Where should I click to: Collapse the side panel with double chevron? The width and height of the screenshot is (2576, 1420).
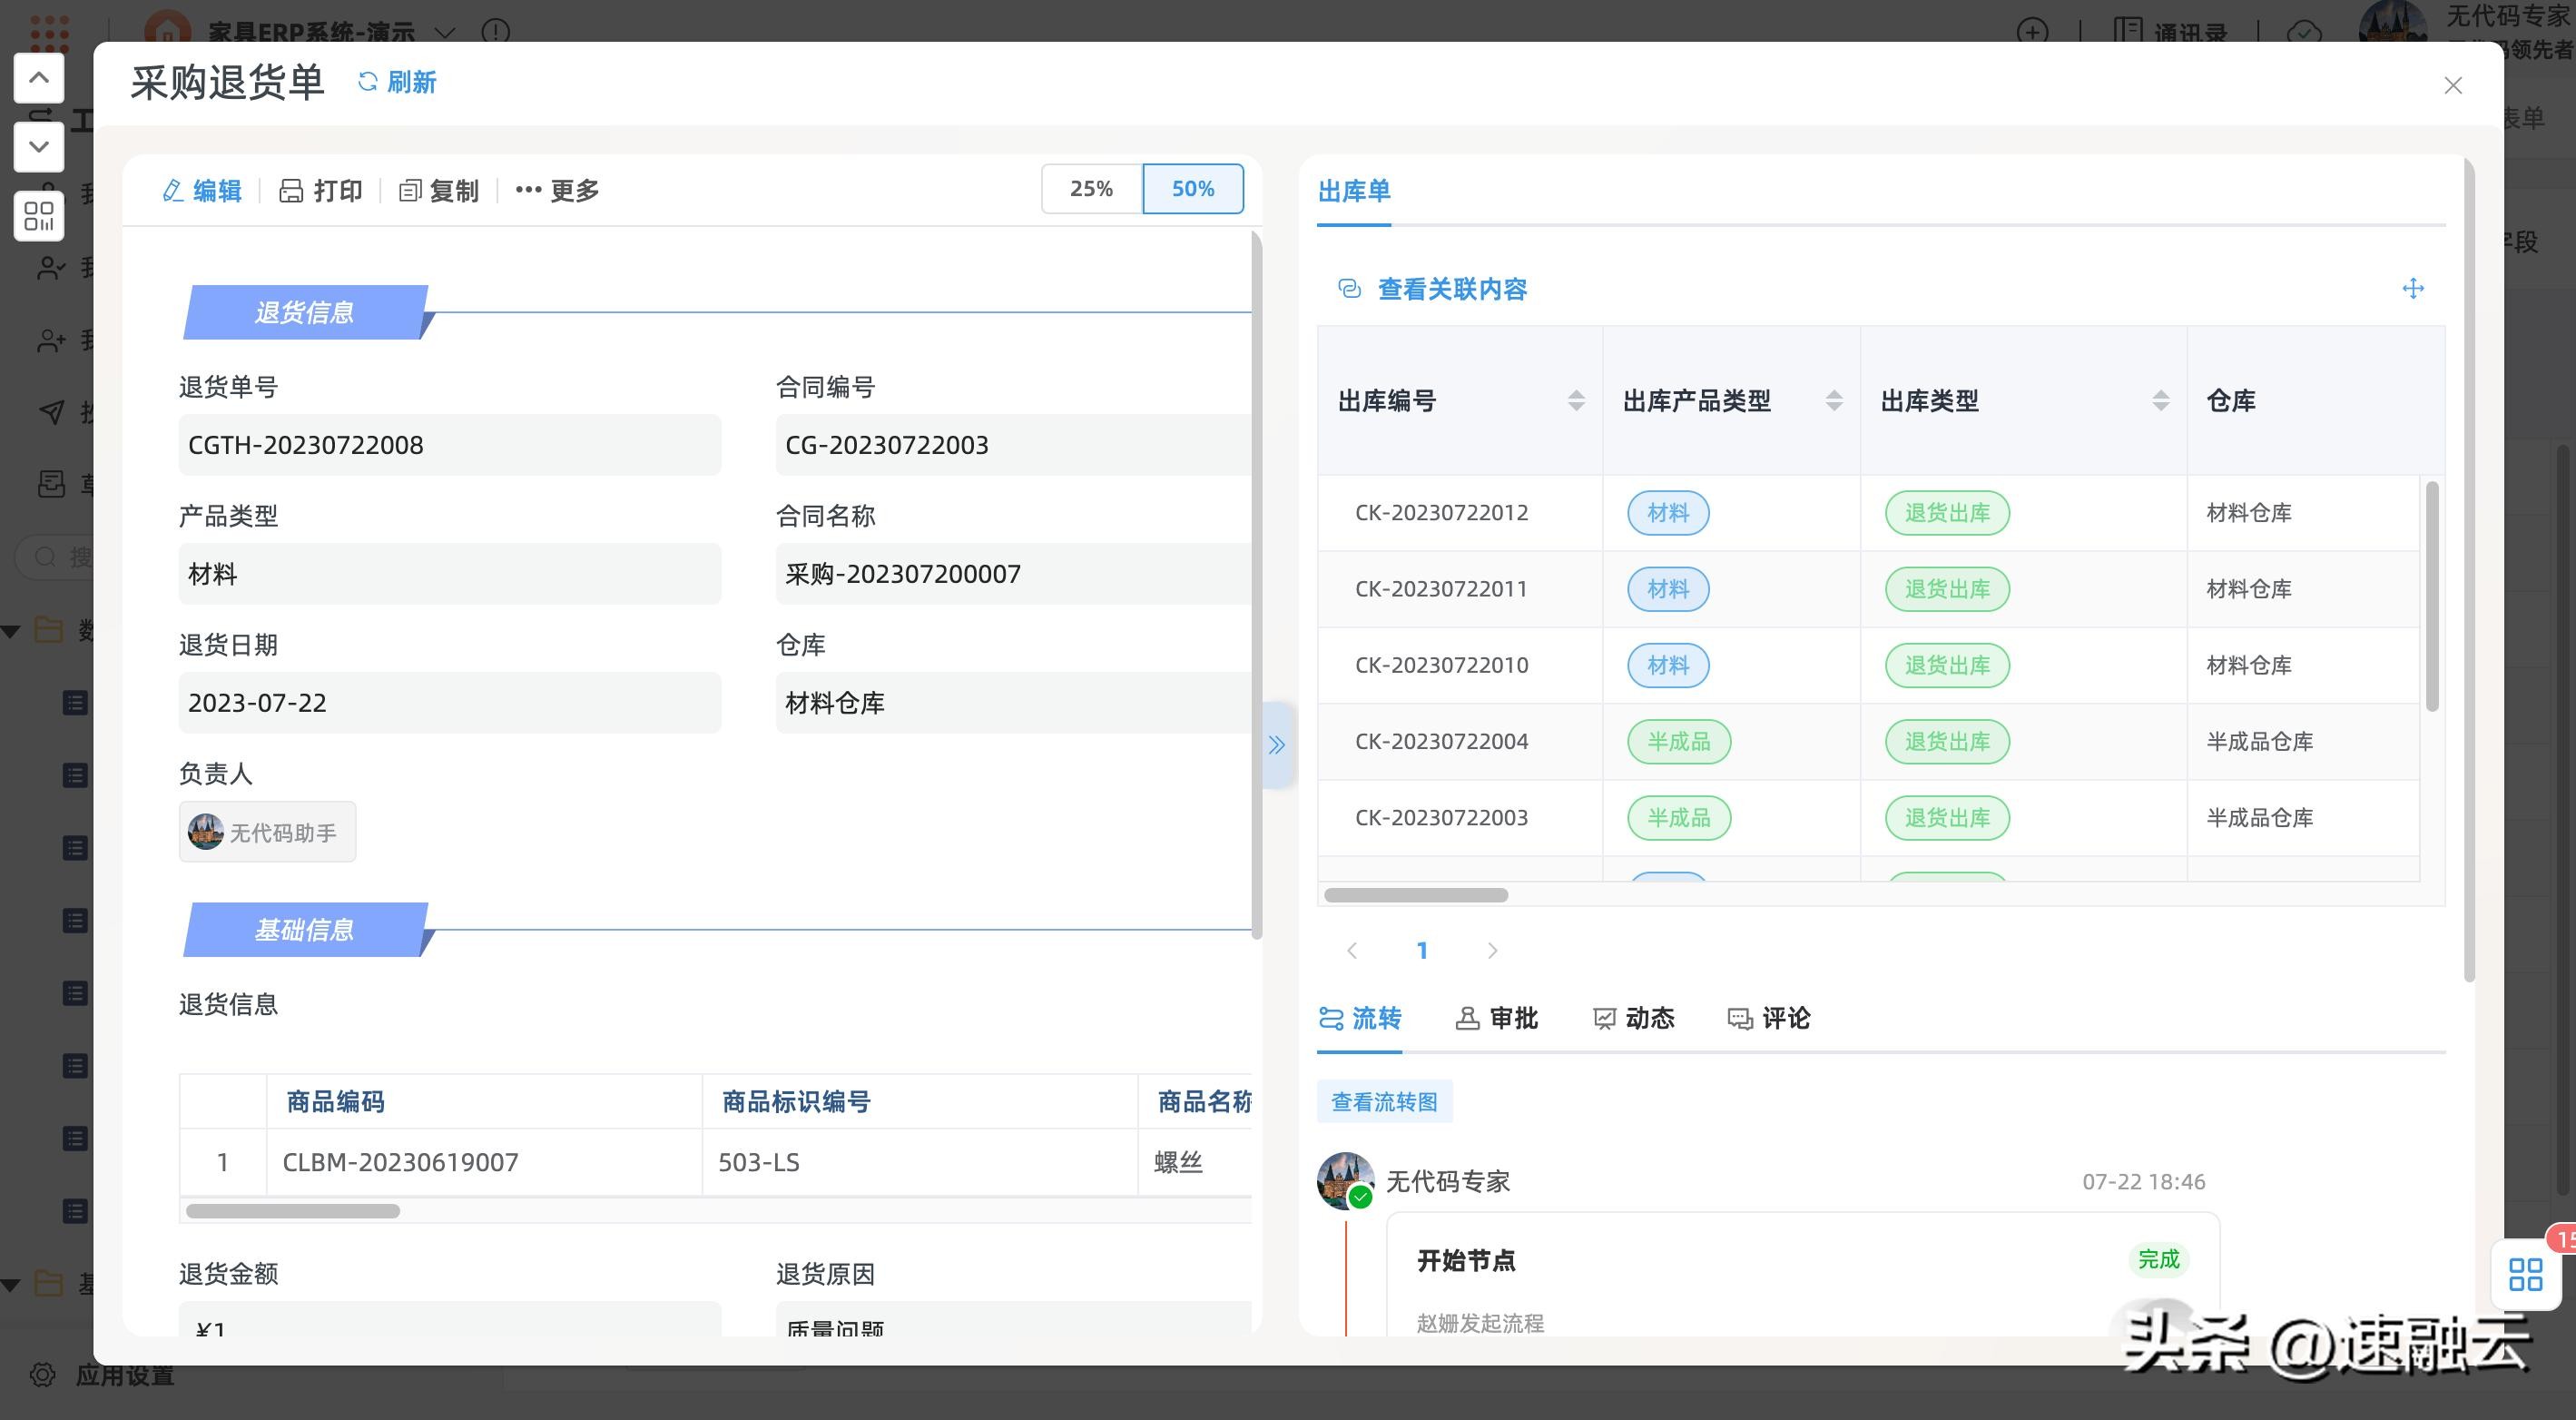[x=1277, y=744]
